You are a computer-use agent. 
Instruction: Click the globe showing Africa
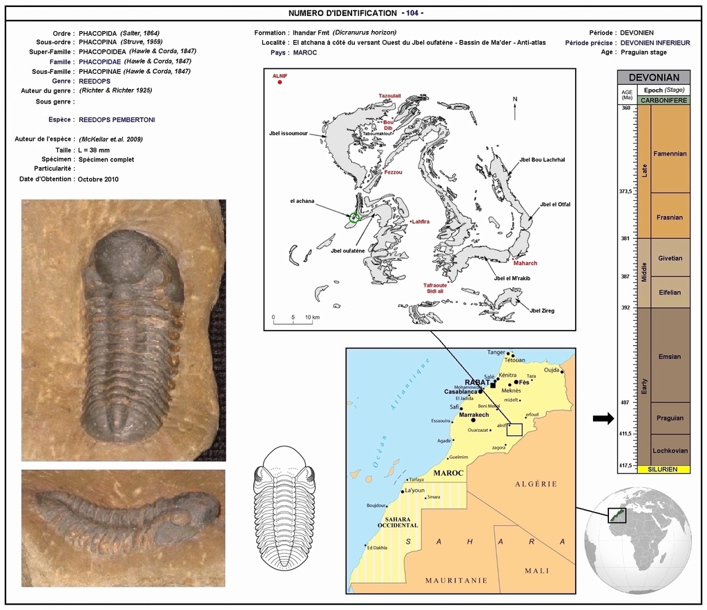pyautogui.click(x=637, y=540)
